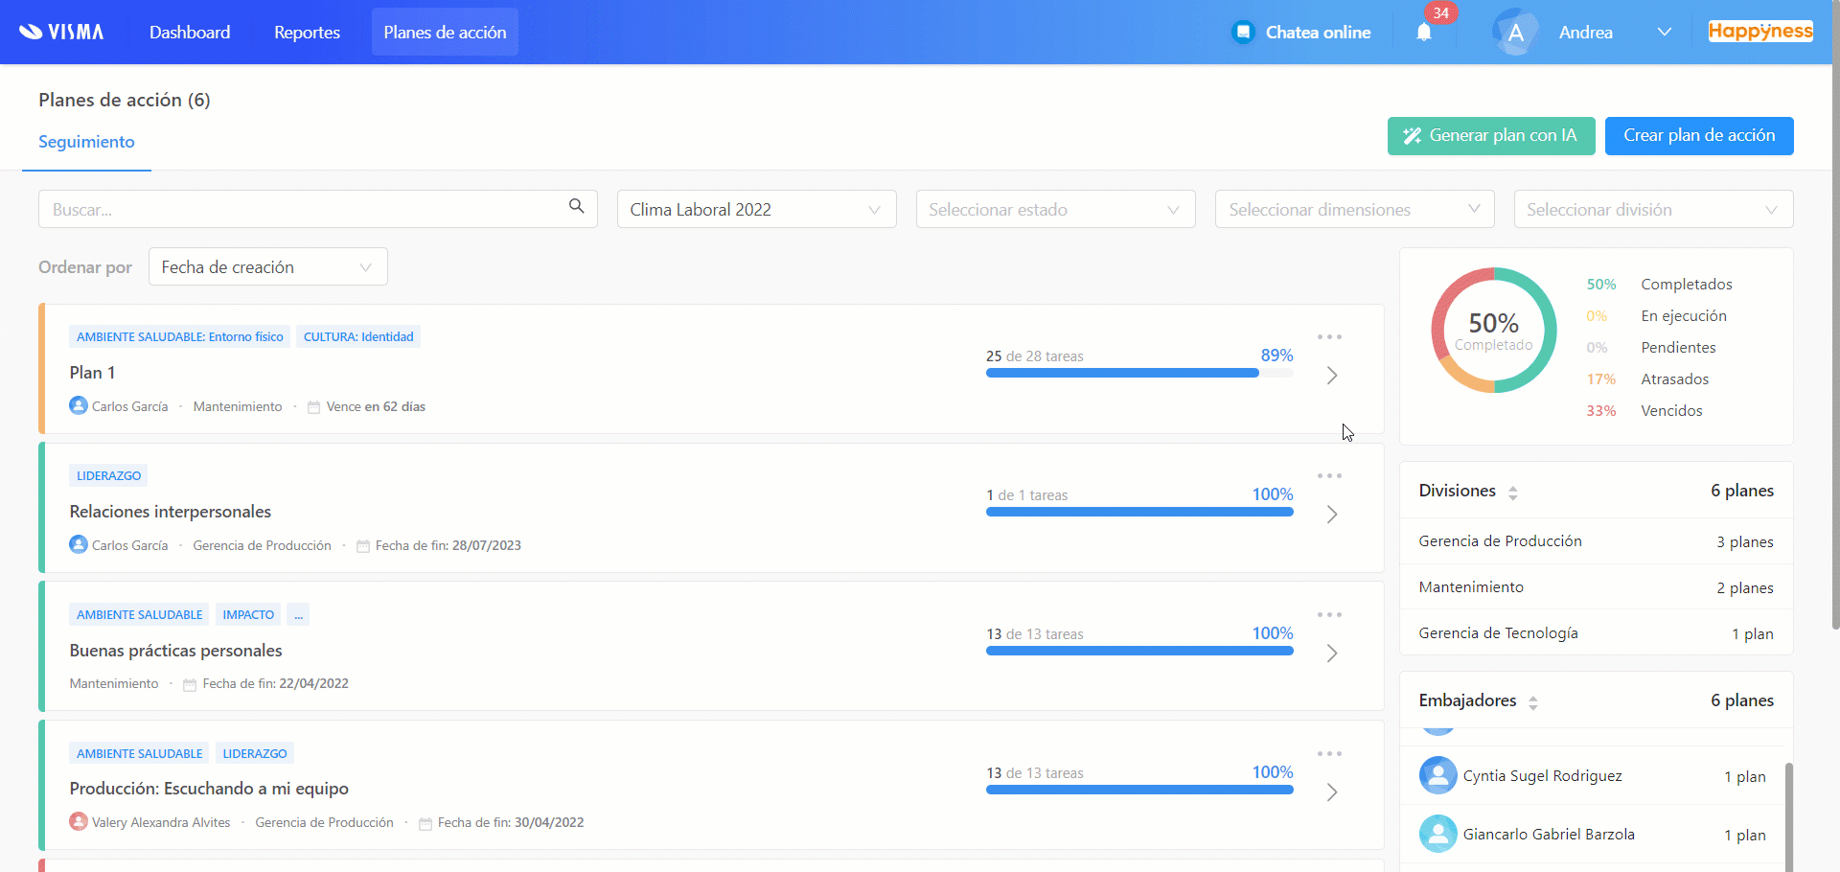The width and height of the screenshot is (1840, 872).
Task: Switch to the Seguimiento tab
Action: click(x=86, y=142)
